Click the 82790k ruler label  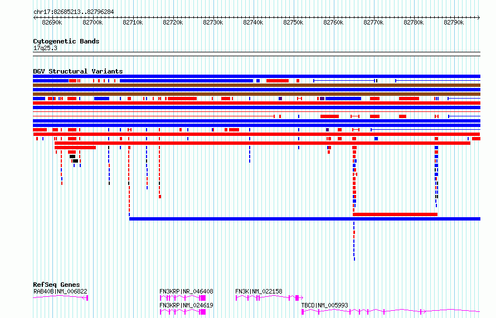pyautogui.click(x=454, y=22)
